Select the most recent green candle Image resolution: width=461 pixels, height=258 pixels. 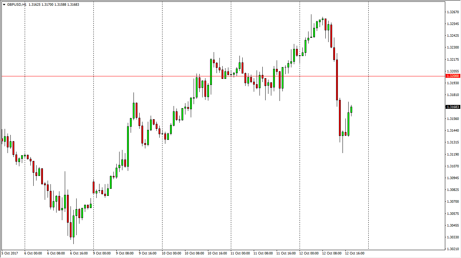[351, 110]
